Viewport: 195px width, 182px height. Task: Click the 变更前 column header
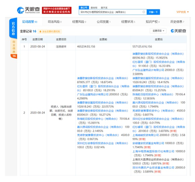point(103,40)
